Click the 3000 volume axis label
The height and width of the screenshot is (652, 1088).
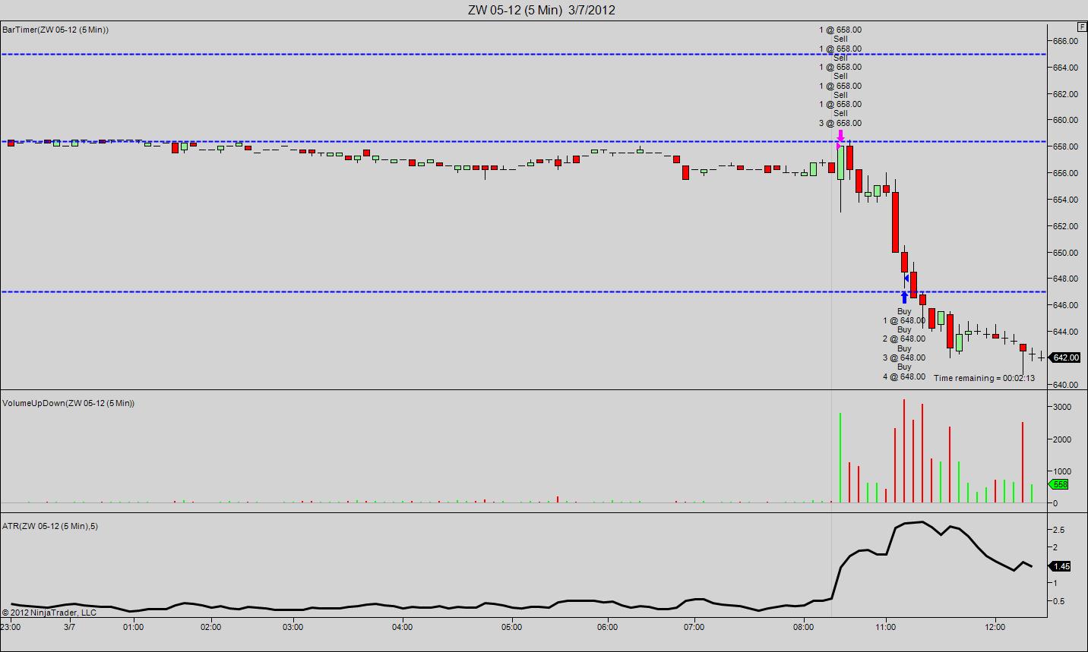[x=1062, y=407]
